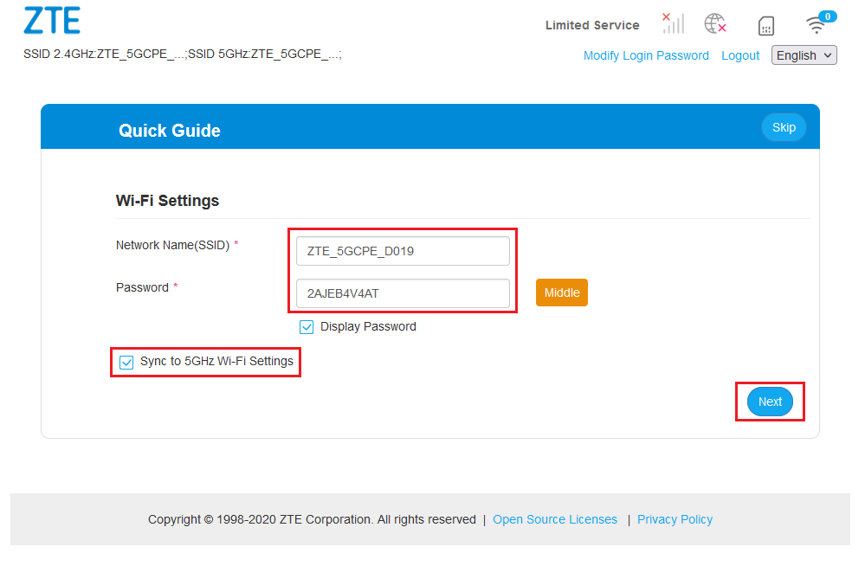865x566 pixels.
Task: Open the Open Source Licenses link
Action: (555, 519)
